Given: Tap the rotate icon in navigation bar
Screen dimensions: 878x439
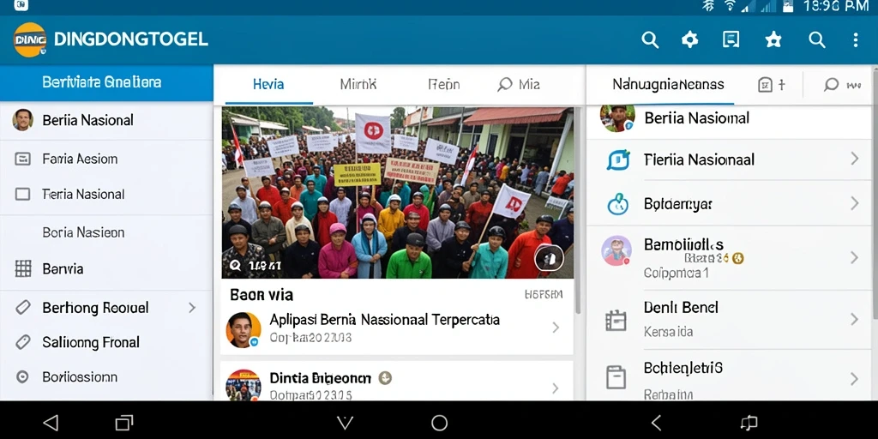Looking at the screenshot, I should (749, 423).
